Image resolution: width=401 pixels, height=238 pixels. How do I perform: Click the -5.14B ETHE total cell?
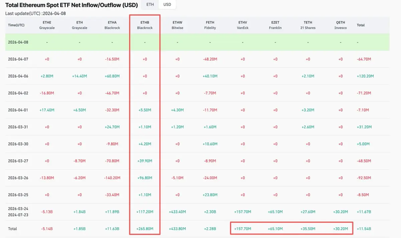tap(47, 229)
